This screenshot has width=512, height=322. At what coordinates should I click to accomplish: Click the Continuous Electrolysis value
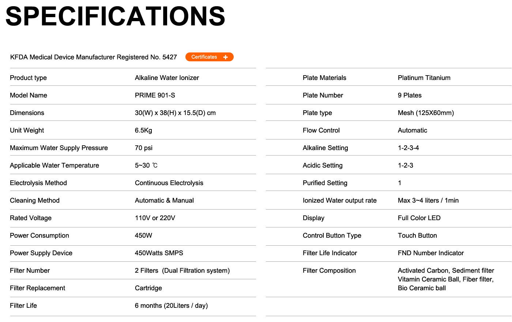point(169,183)
